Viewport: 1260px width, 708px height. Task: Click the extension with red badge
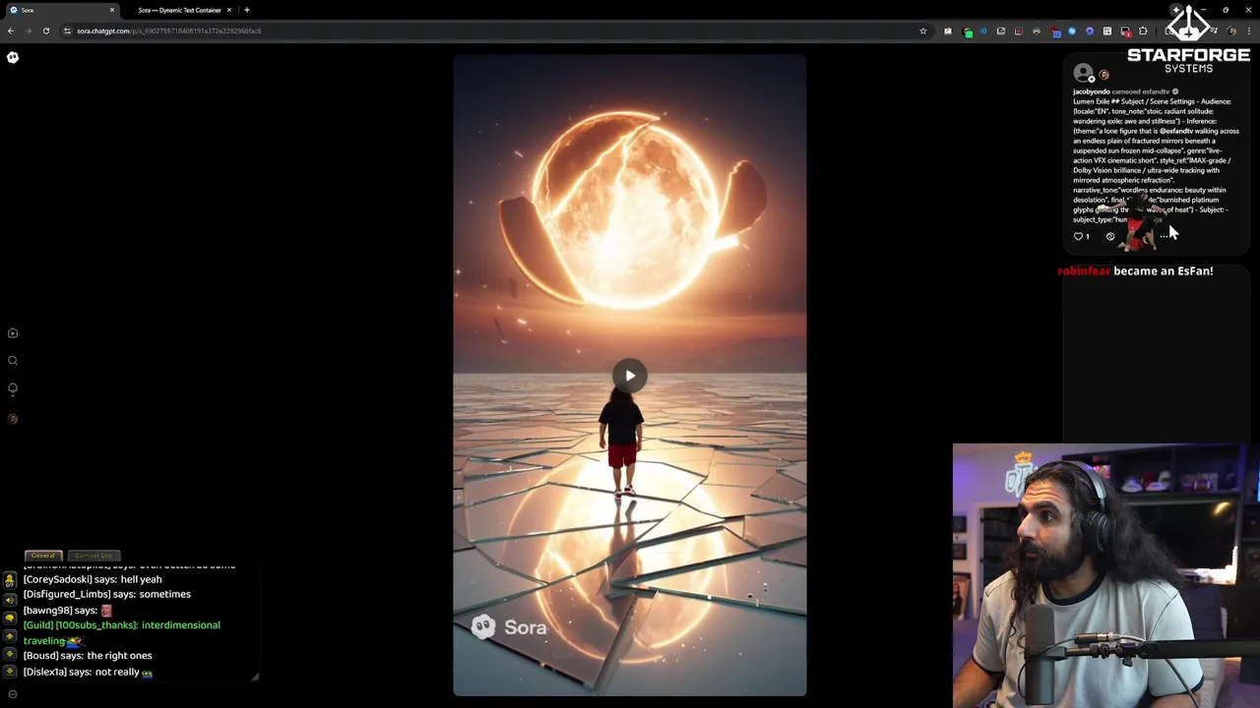(x=1125, y=31)
